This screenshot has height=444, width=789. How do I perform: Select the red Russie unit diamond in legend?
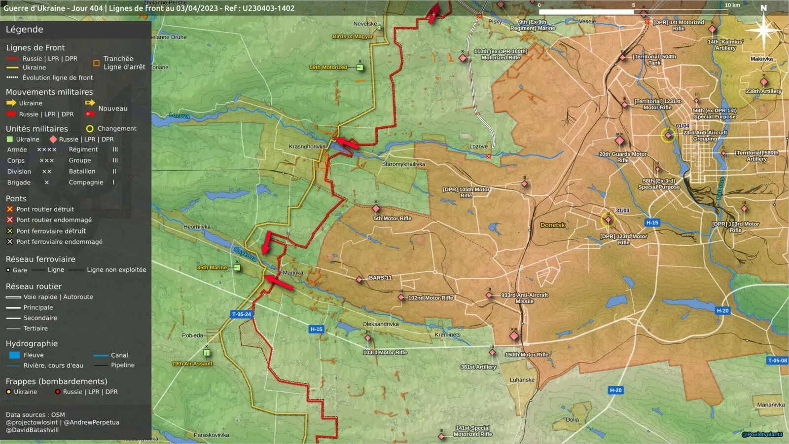53,140
